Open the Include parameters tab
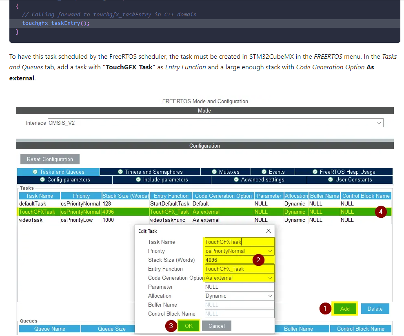Viewport: 404px width, 336px height. pyautogui.click(x=162, y=180)
